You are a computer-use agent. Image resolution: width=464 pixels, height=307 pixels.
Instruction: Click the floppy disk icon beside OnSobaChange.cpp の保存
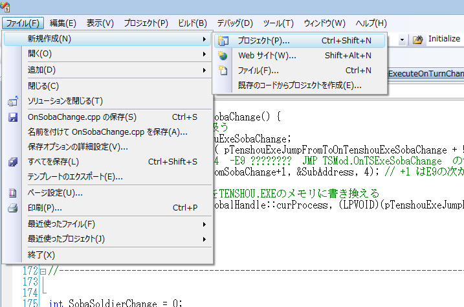click(12, 117)
